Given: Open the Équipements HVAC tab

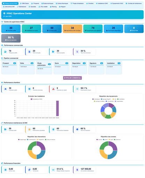Looking at the screenshot, I should click(117, 3).
